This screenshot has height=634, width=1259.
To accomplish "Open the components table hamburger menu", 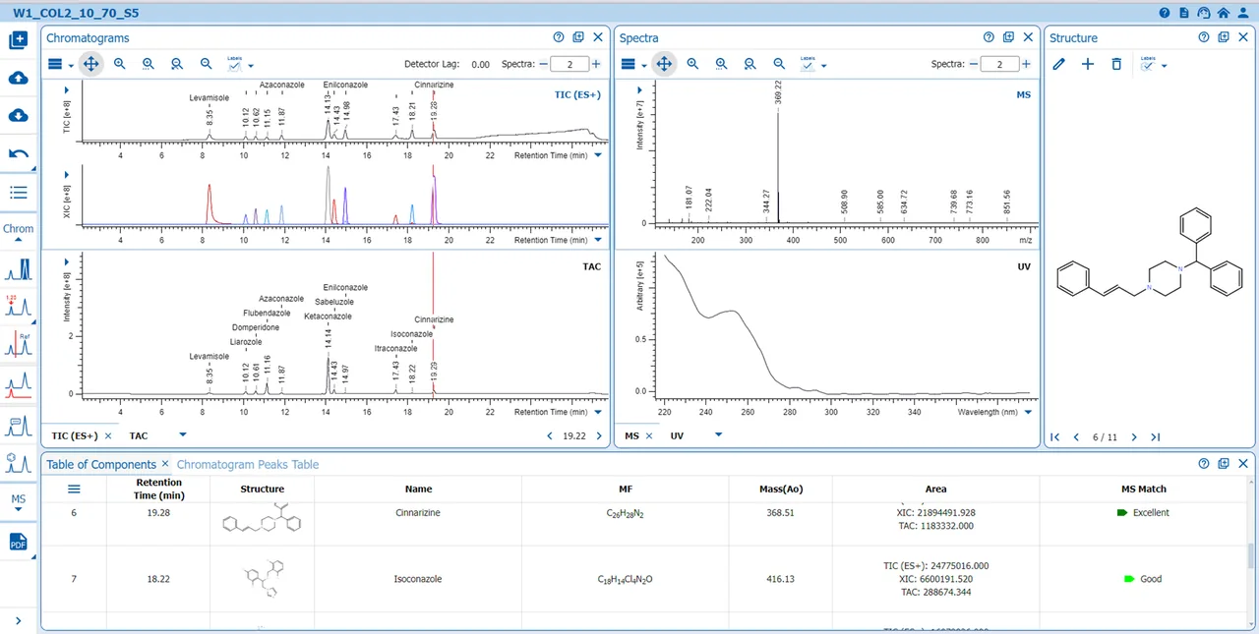I will 74,489.
